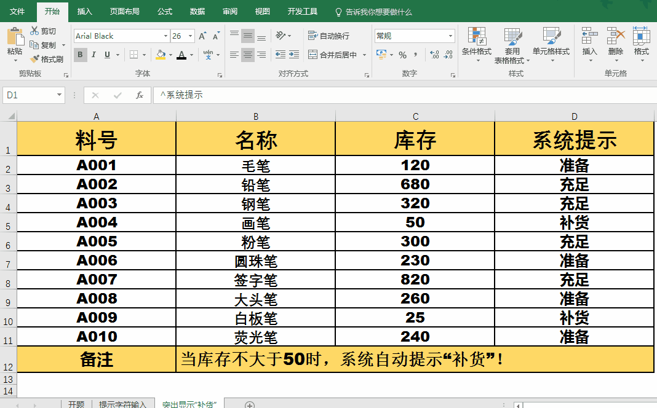Open the Name Box dropdown next to D1

coord(60,95)
